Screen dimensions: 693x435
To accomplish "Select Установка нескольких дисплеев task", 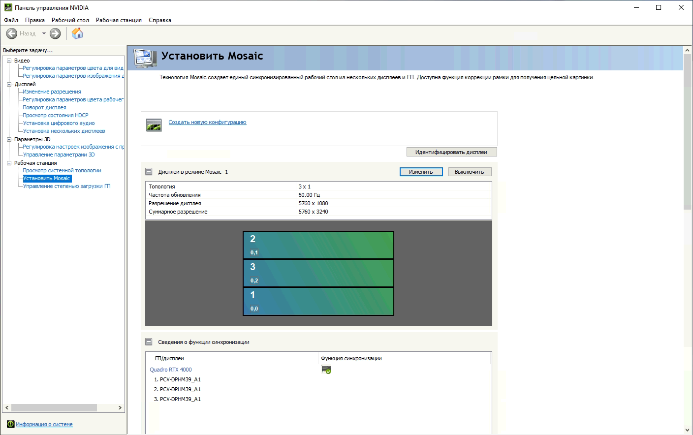I will tap(64, 131).
